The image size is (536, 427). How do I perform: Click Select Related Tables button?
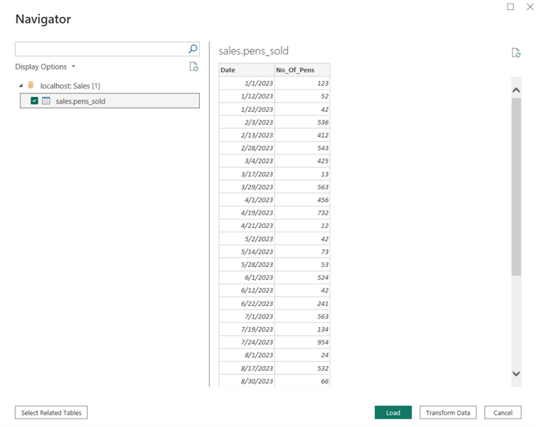click(51, 413)
